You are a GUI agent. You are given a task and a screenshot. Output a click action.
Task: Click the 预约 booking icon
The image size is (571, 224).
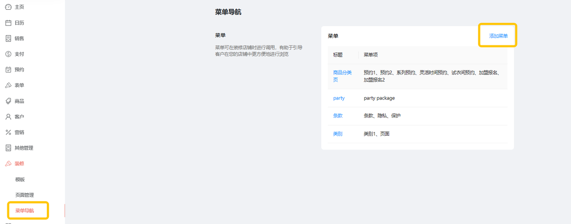click(x=8, y=70)
